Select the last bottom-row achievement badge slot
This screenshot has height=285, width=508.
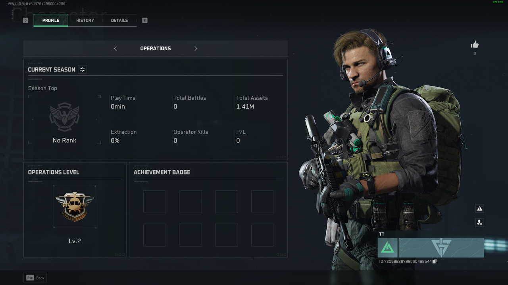[x=263, y=235]
